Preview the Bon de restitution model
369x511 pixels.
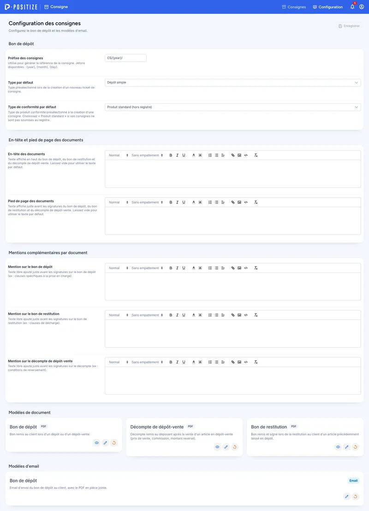338,447
